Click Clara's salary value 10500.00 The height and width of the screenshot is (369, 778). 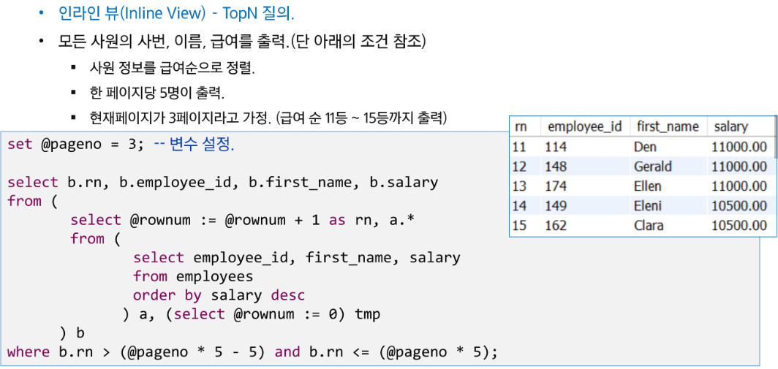coord(739,226)
